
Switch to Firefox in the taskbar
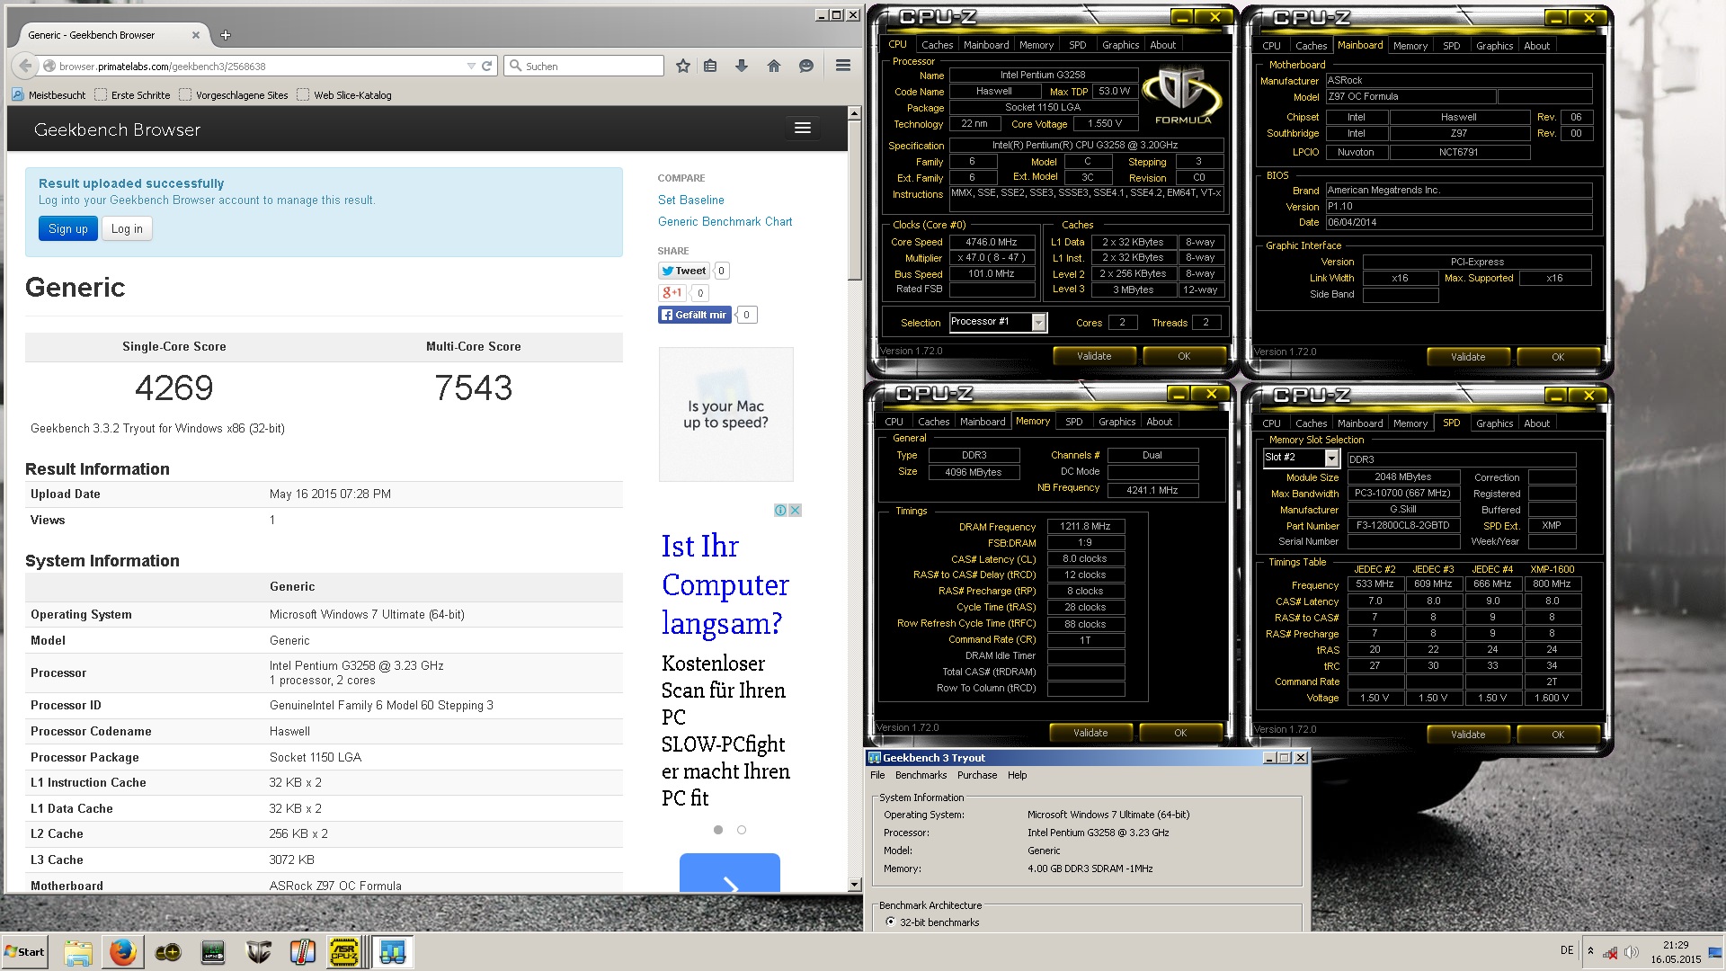[x=123, y=952]
